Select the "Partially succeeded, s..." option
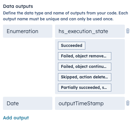 (x=85, y=88)
